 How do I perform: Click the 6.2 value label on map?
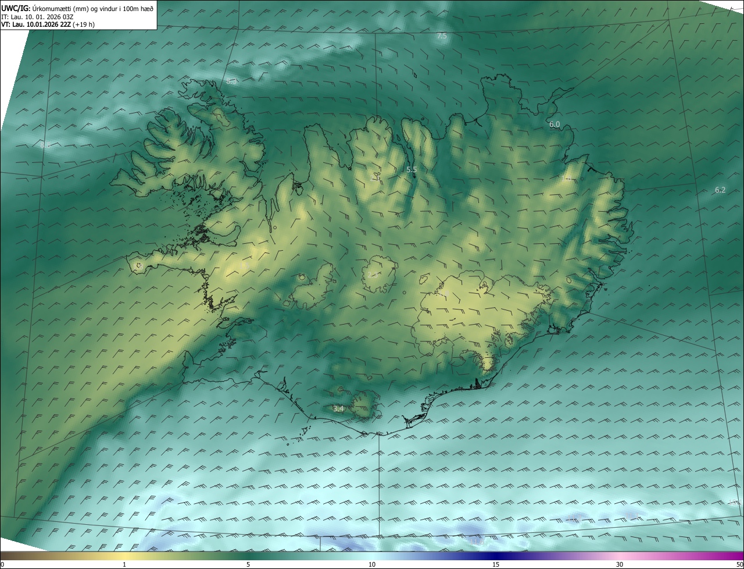click(x=720, y=190)
